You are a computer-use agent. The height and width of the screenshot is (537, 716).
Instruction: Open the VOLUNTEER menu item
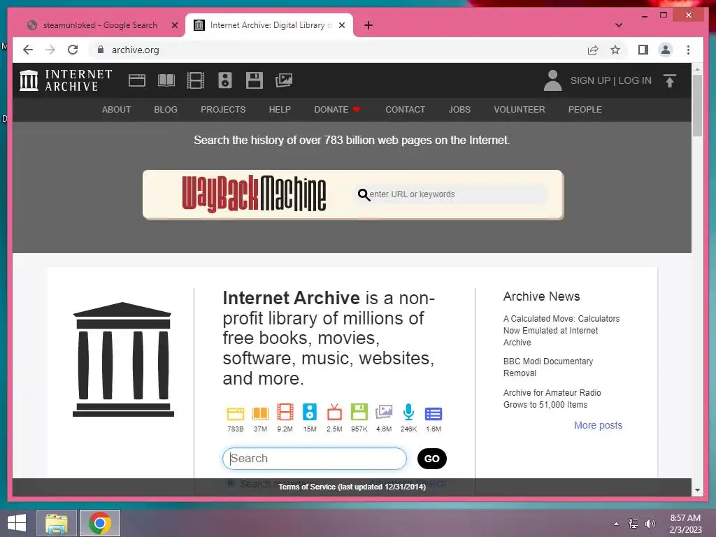[520, 110]
